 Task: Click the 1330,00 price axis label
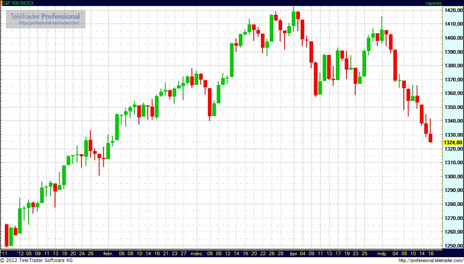tap(453, 135)
